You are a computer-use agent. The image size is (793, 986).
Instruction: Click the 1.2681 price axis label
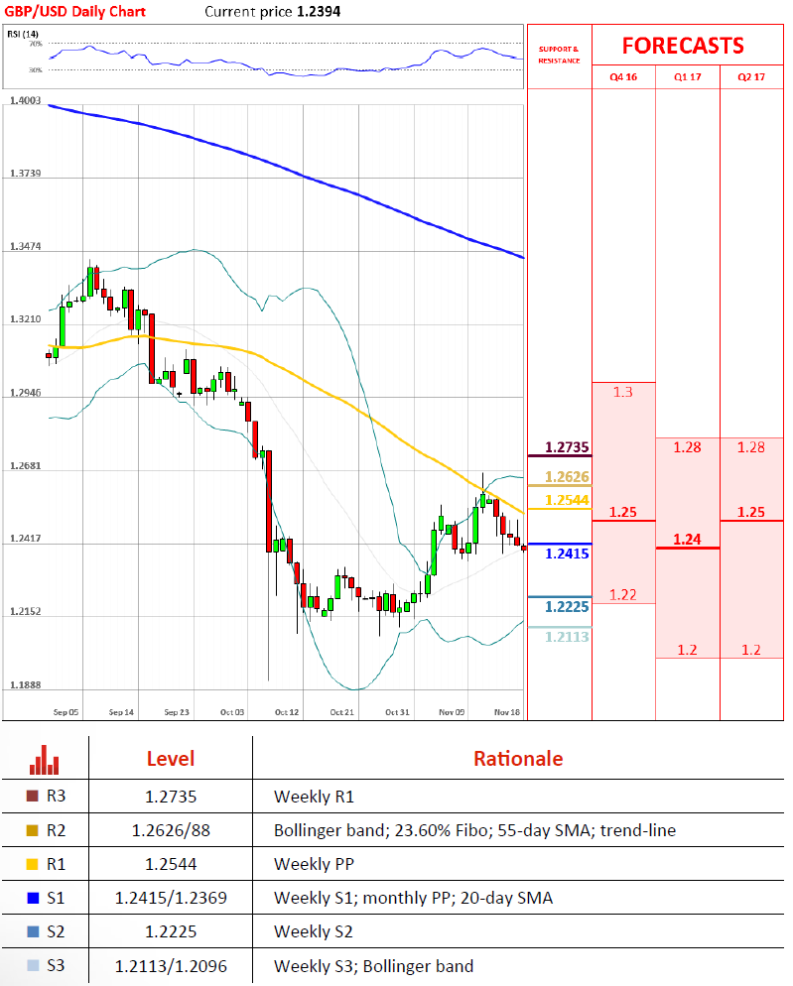(x=25, y=466)
